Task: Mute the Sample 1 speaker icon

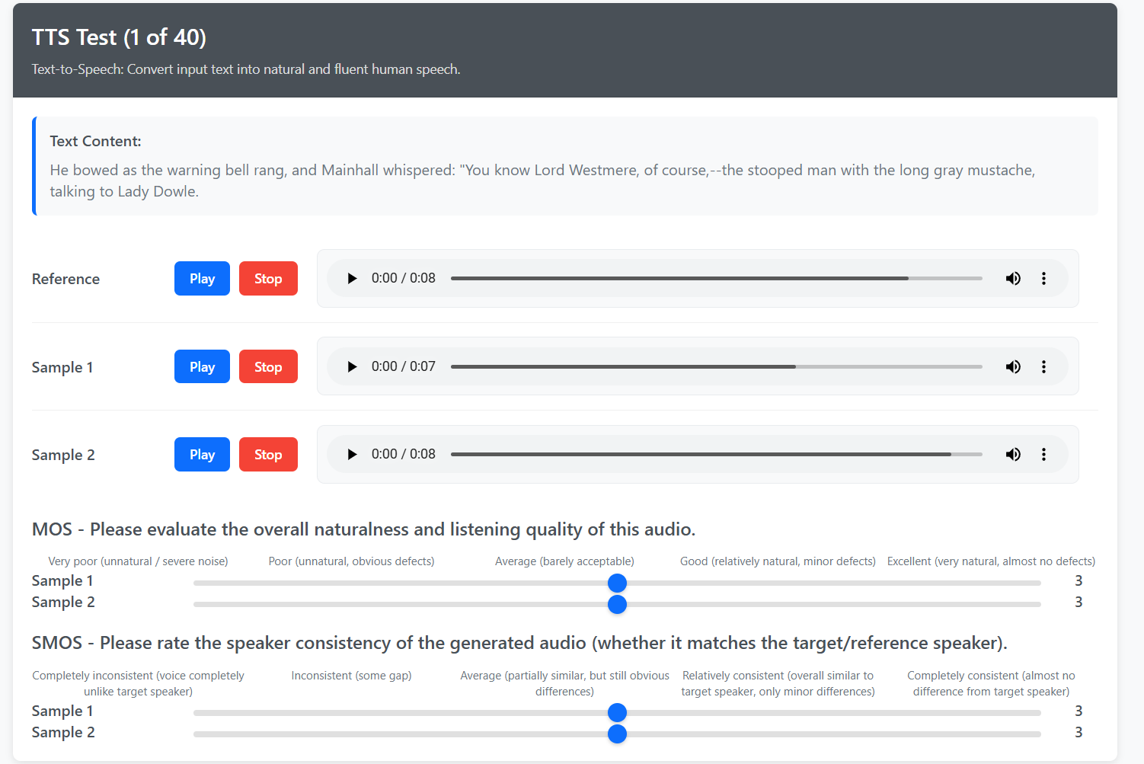Action: (x=1013, y=367)
